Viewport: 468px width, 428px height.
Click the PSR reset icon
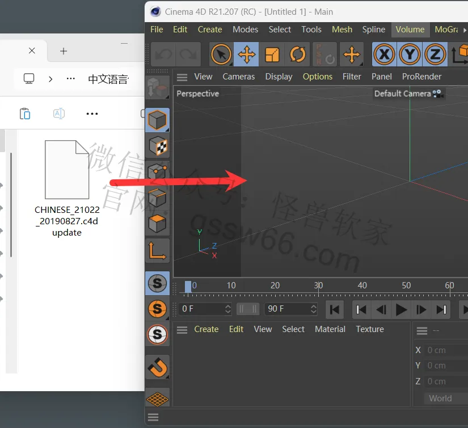click(x=324, y=54)
